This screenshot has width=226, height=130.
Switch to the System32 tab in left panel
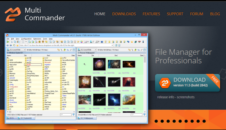(26, 118)
